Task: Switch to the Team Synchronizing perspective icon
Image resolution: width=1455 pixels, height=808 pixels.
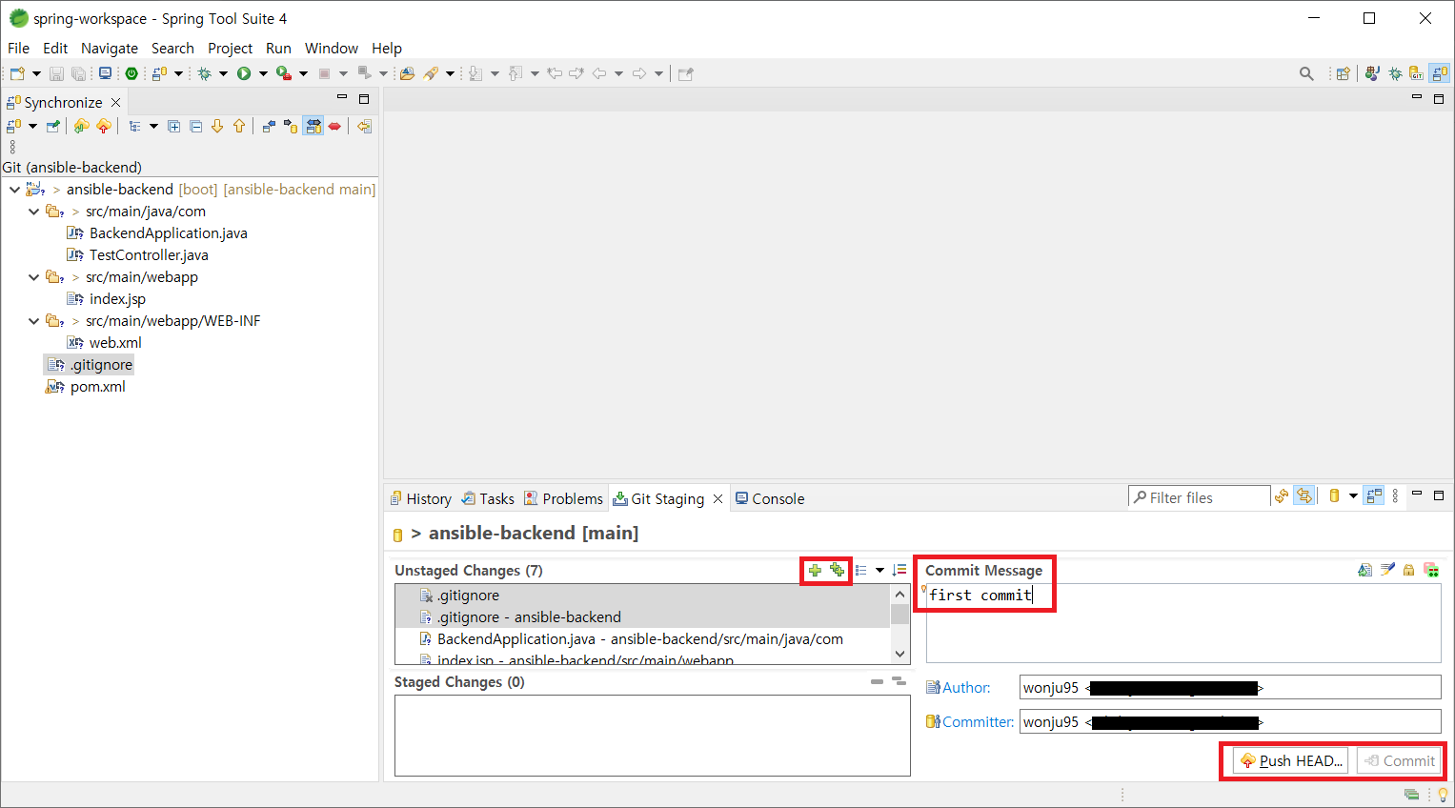Action: coord(1439,73)
